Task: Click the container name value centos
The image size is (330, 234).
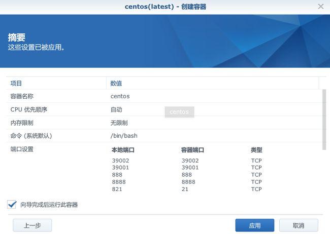Action: pos(120,96)
